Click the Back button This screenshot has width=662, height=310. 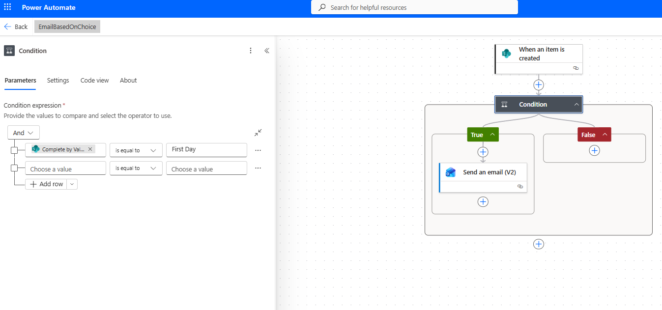16,27
